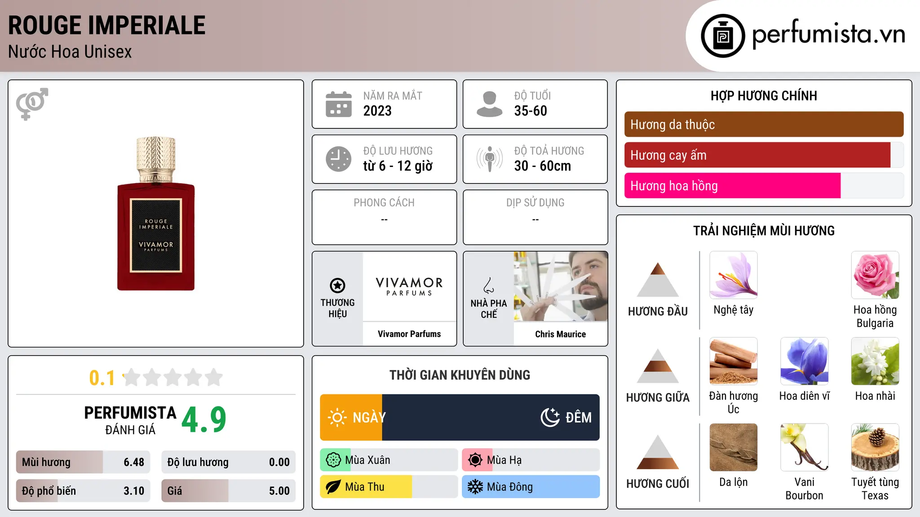Click the Hoa nhài jasmine image

(875, 361)
